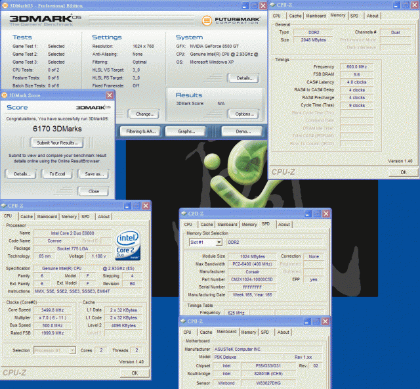Open SPD tab in CPU-Z Memory window
This screenshot has width=420, height=389.
pyautogui.click(x=354, y=16)
